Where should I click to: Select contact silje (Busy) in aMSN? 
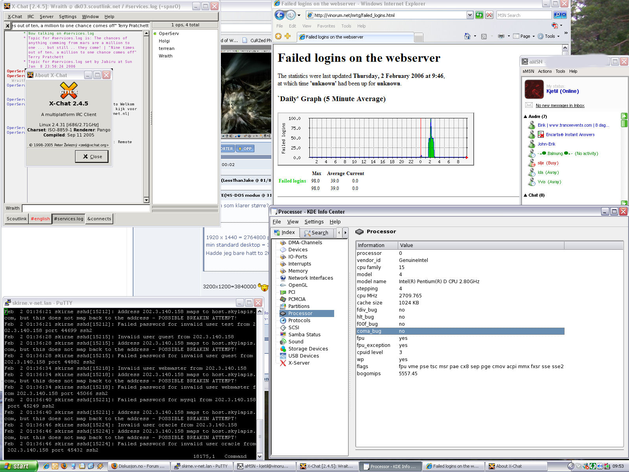pos(548,163)
